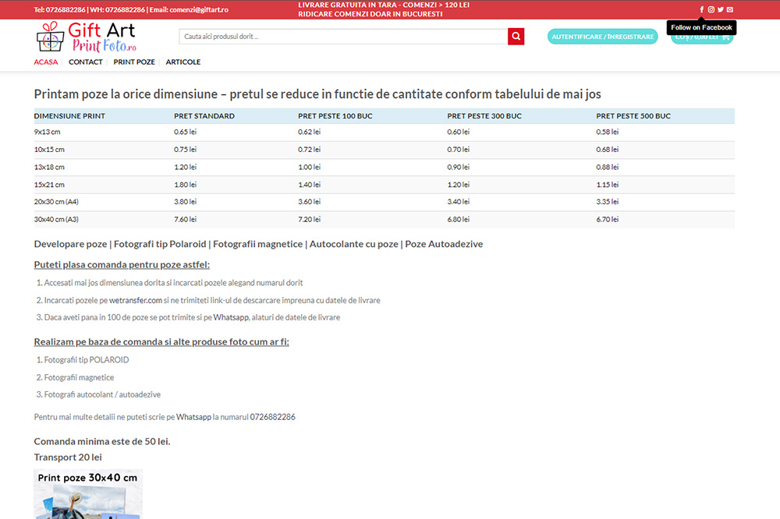
Task: Open the PRINT POZE menu item
Action: pyautogui.click(x=134, y=62)
